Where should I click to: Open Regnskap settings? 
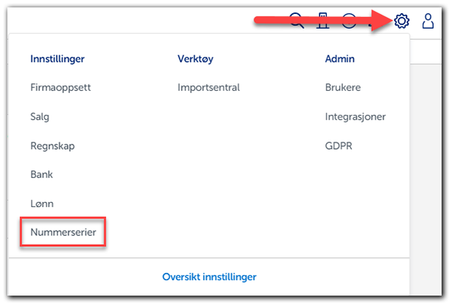[52, 146]
